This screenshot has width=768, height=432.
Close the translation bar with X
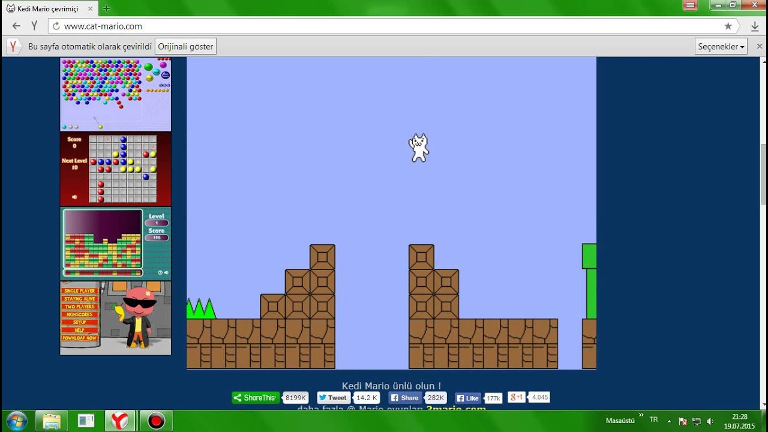[x=759, y=46]
